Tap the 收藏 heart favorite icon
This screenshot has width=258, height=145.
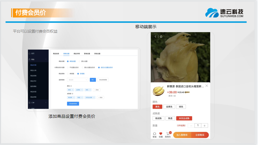(160, 134)
